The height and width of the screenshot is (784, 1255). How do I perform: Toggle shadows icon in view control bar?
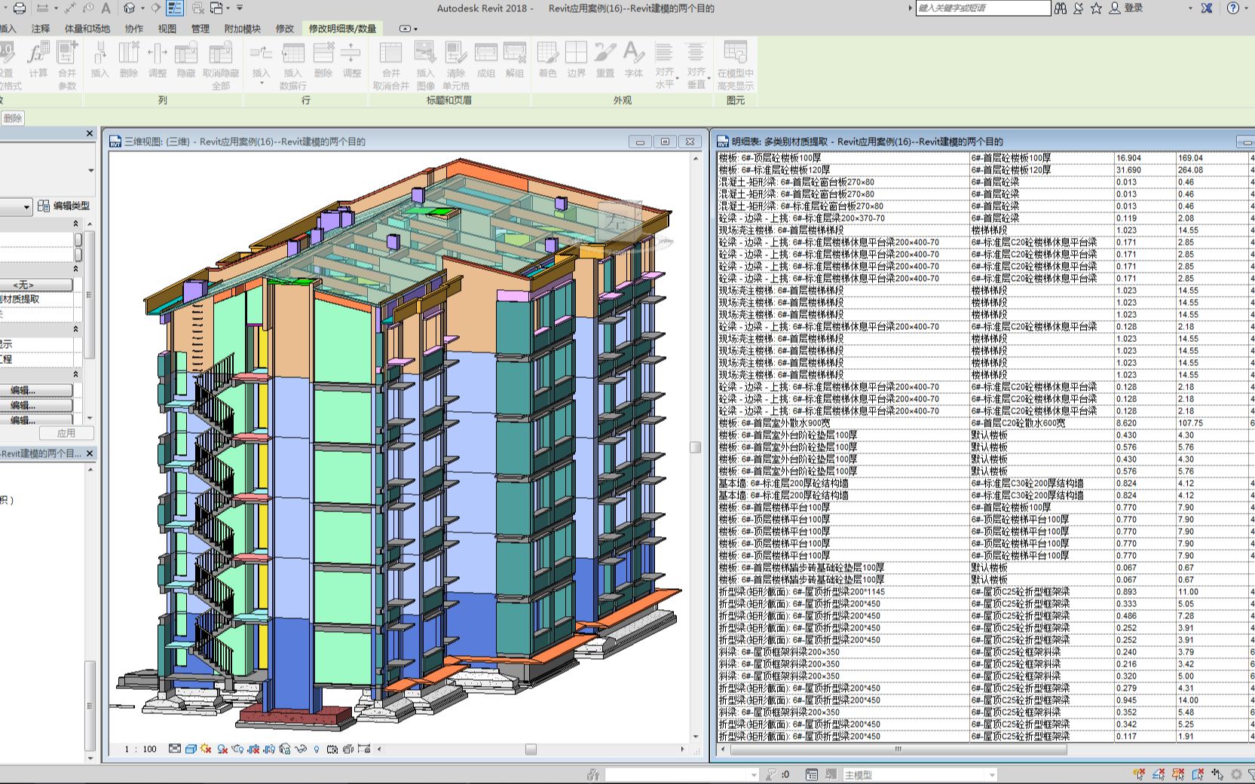pos(222,749)
